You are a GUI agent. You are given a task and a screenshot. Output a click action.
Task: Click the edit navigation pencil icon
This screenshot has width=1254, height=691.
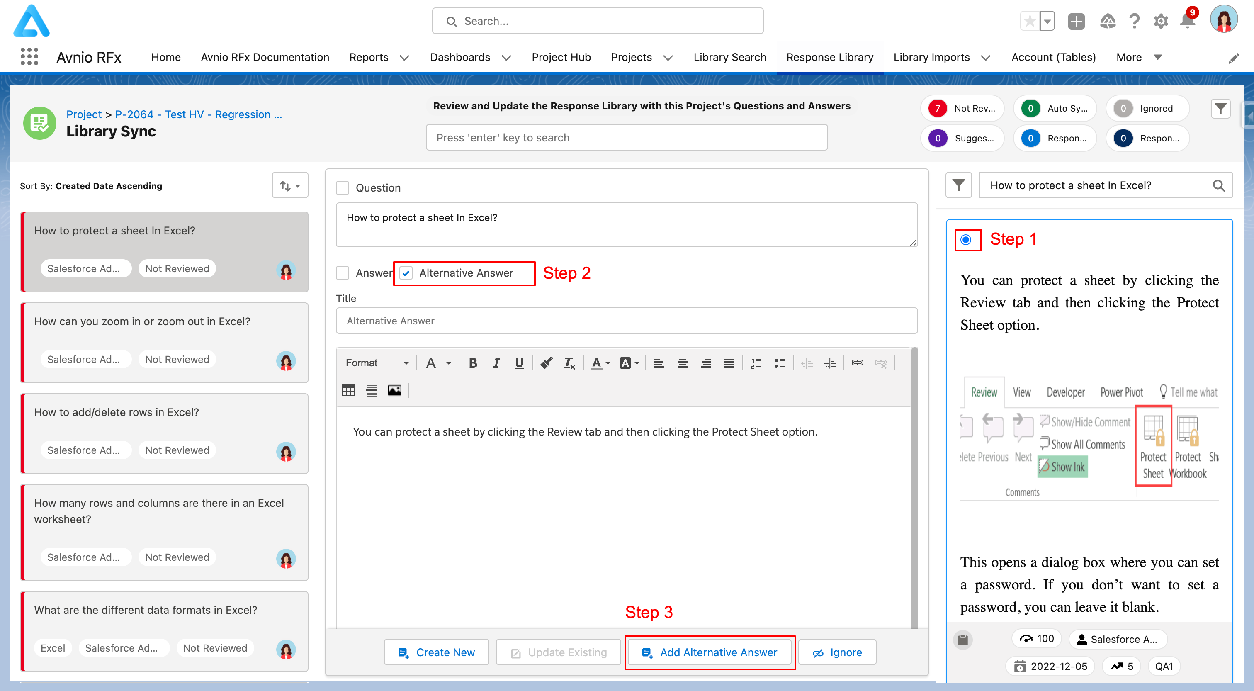(1234, 58)
